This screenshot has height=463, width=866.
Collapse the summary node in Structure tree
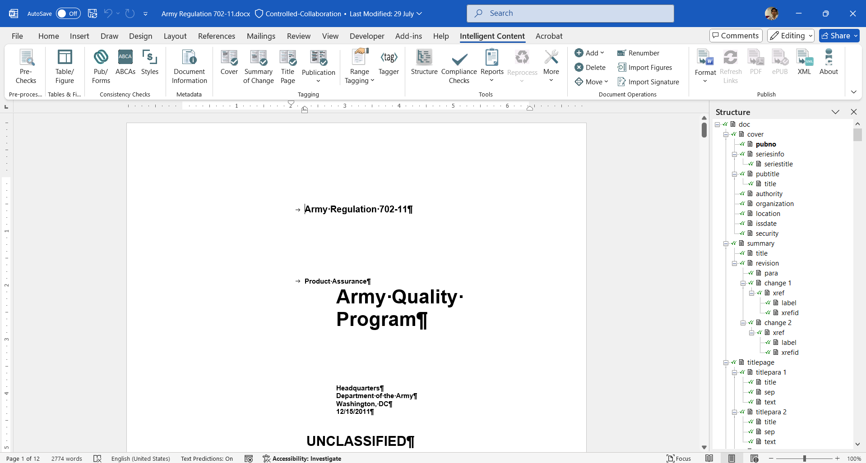(x=726, y=243)
